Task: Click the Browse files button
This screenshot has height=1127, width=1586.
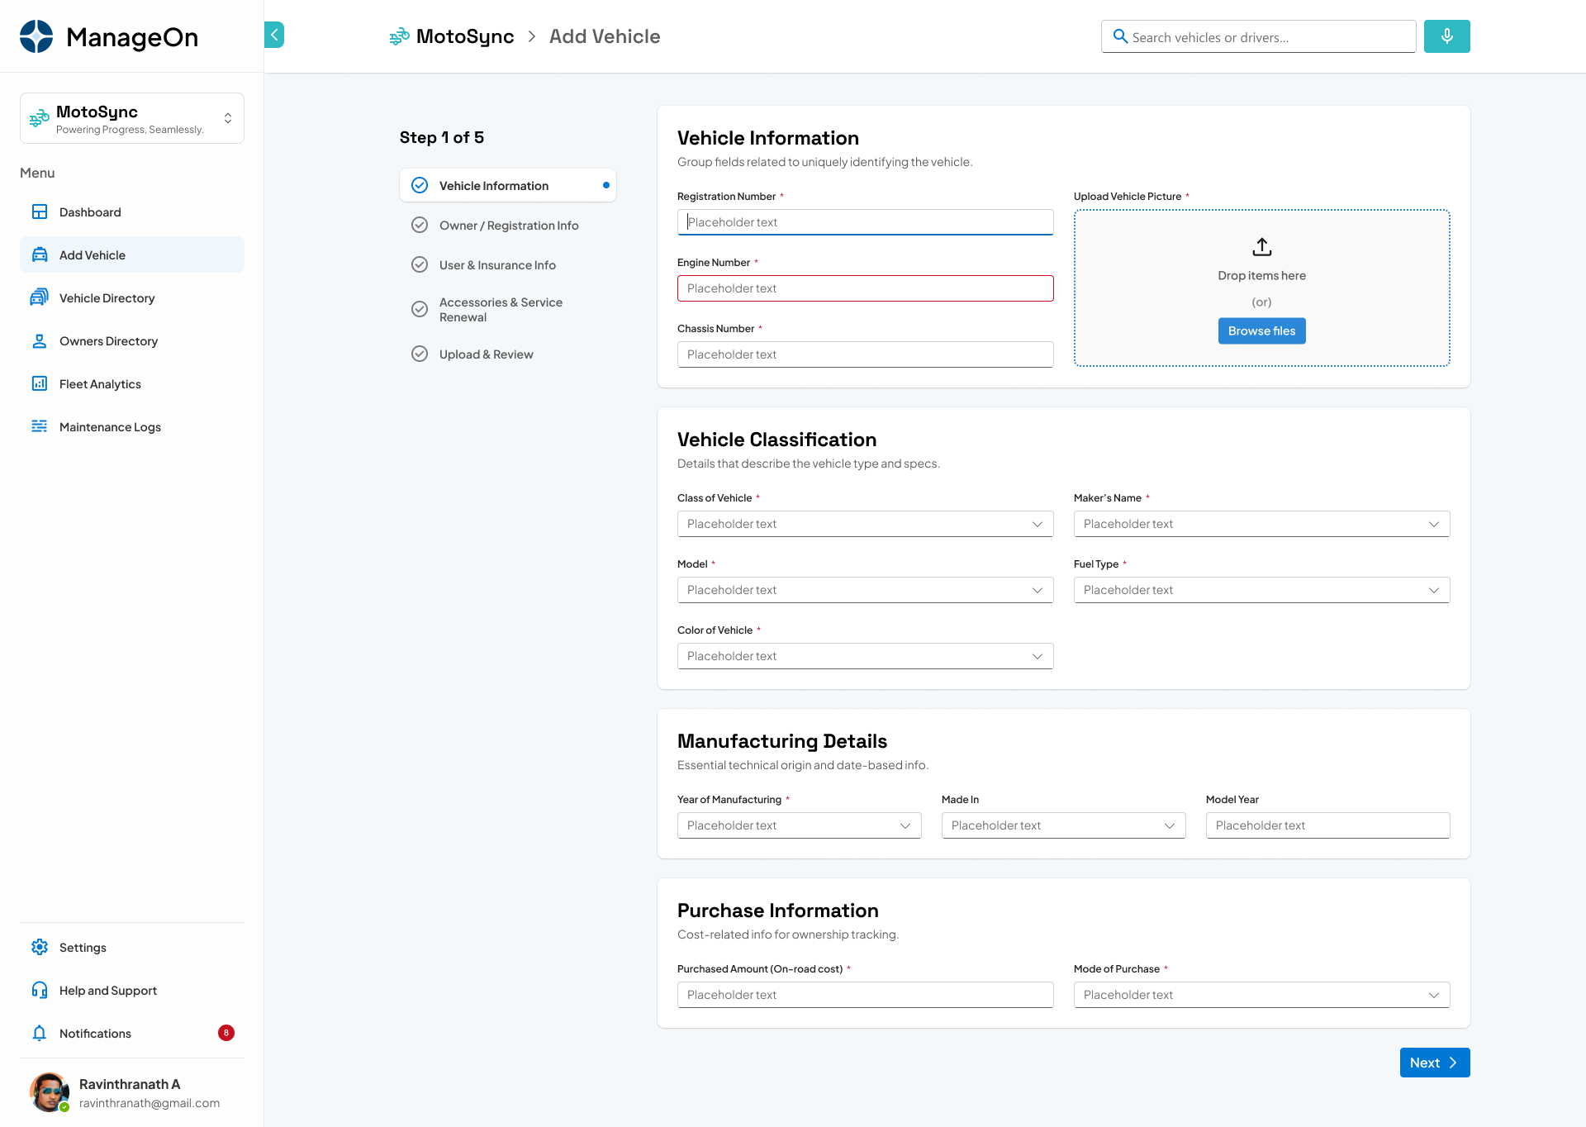Action: tap(1261, 330)
